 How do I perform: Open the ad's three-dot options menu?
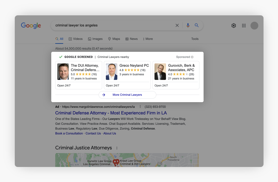140,106
